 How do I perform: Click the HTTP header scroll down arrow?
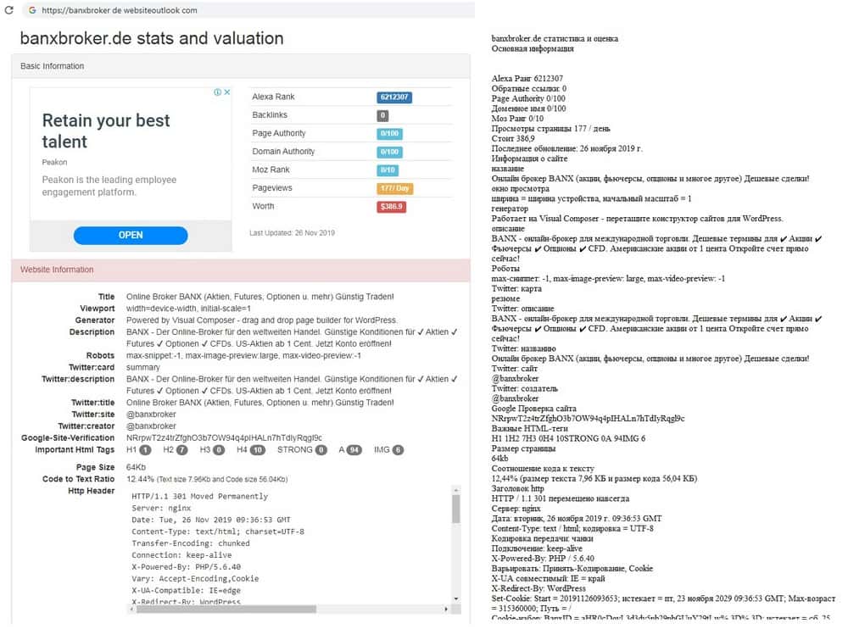tap(456, 599)
